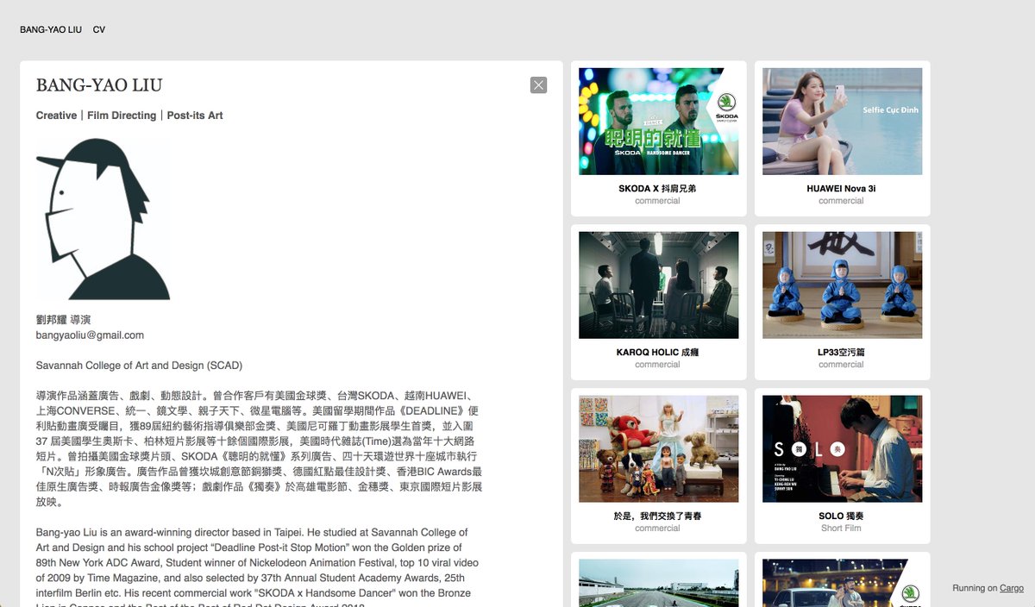Click the 於是，我們交換了青春 title
The height and width of the screenshot is (607, 1035).
pos(657,516)
